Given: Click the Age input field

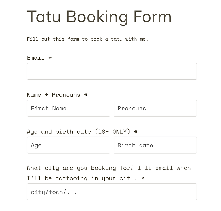Looking at the screenshot, I should click(69, 145).
